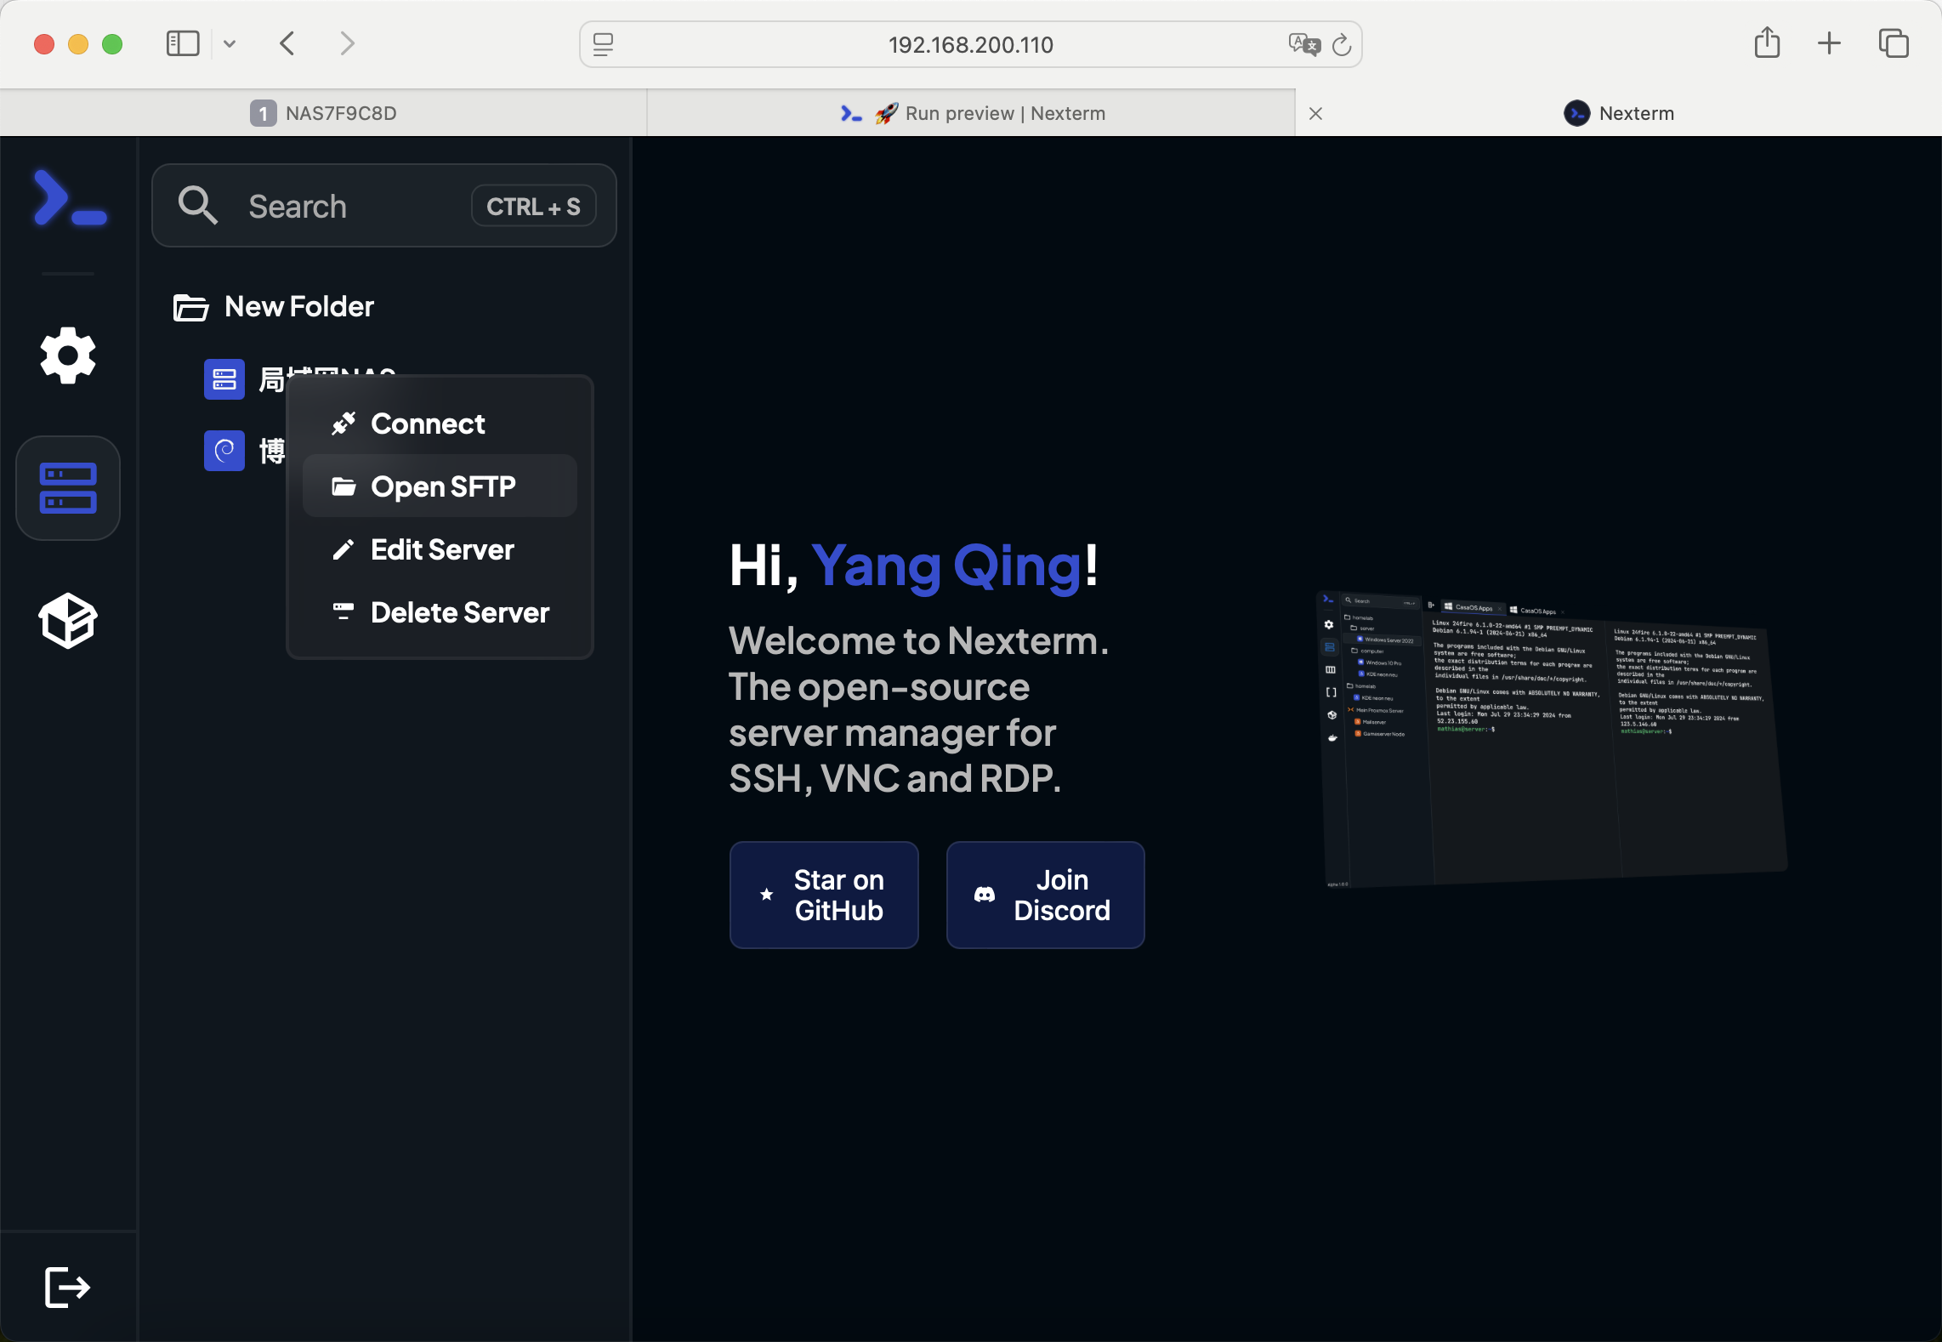
Task: Click Join Discord button
Action: tap(1045, 895)
